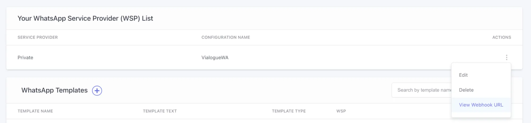531x123 pixels.
Task: Click the TEMPLATE TEXT column header
Action: tap(160, 111)
